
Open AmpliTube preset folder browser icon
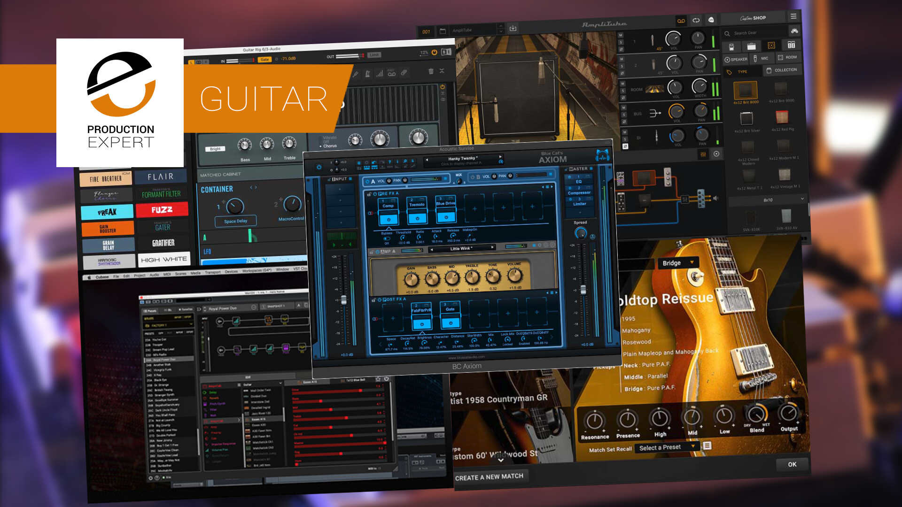point(443,31)
